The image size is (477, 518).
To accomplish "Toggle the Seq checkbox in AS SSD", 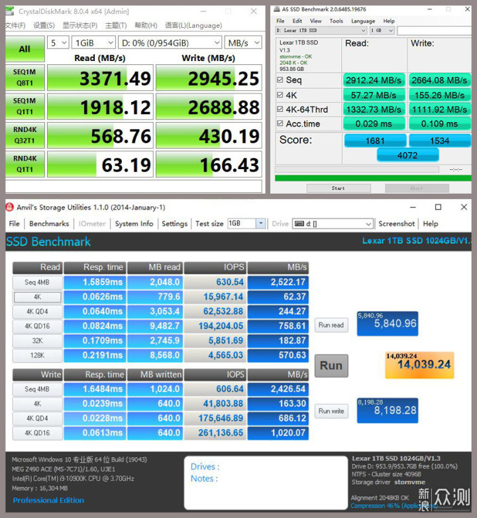I will [x=280, y=80].
